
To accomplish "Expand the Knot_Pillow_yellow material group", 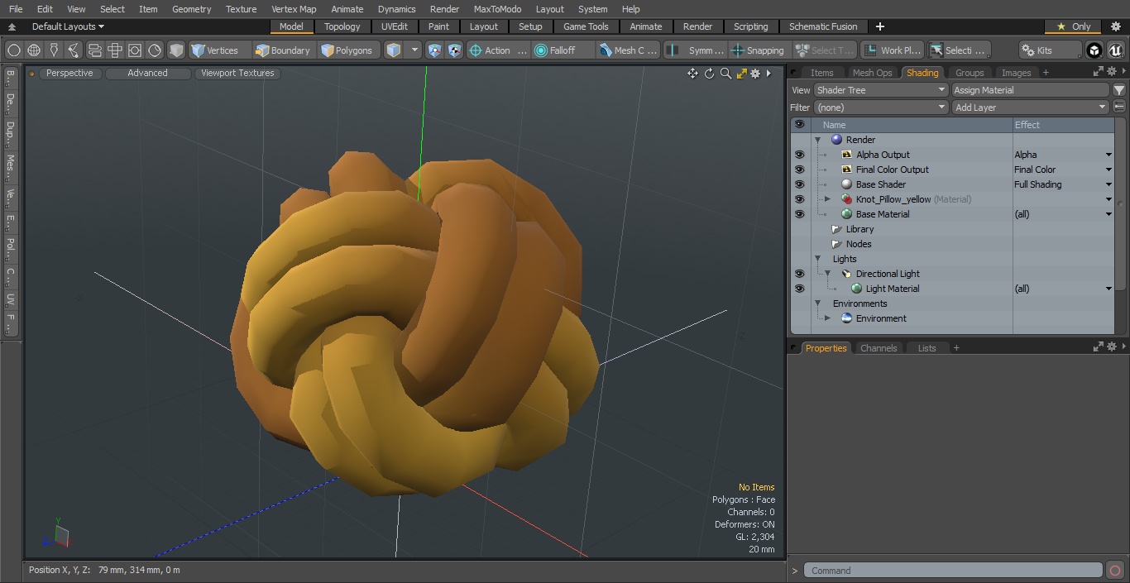I will point(827,199).
